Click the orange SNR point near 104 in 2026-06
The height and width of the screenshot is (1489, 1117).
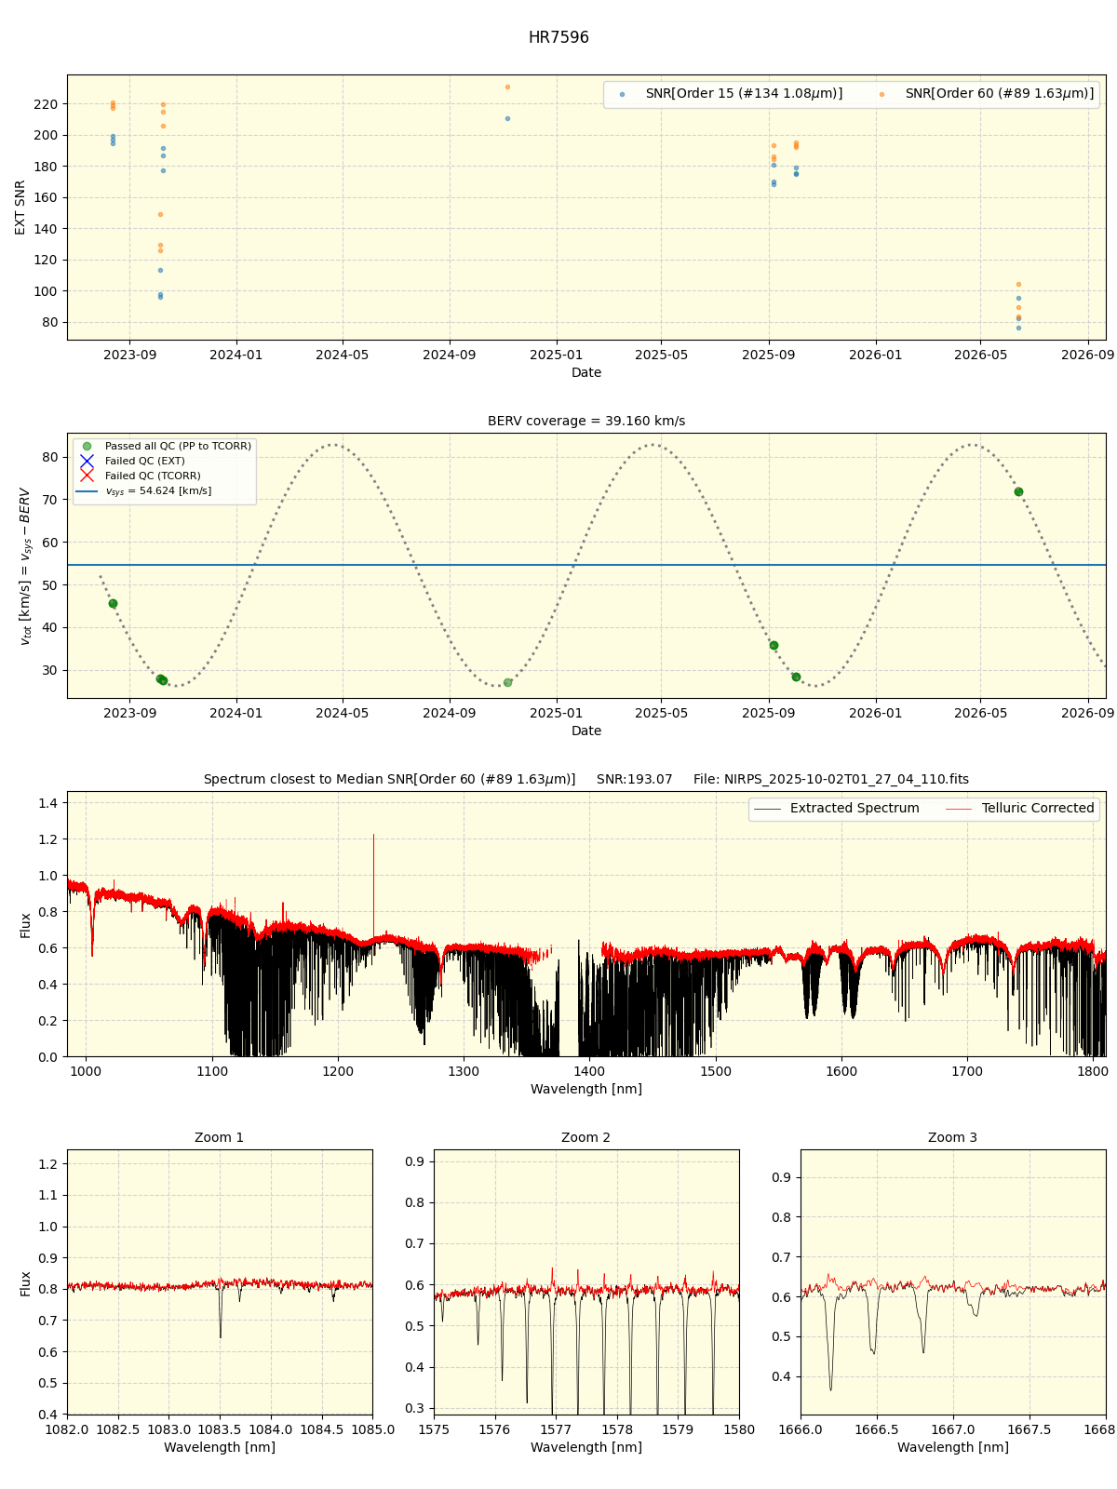1018,284
